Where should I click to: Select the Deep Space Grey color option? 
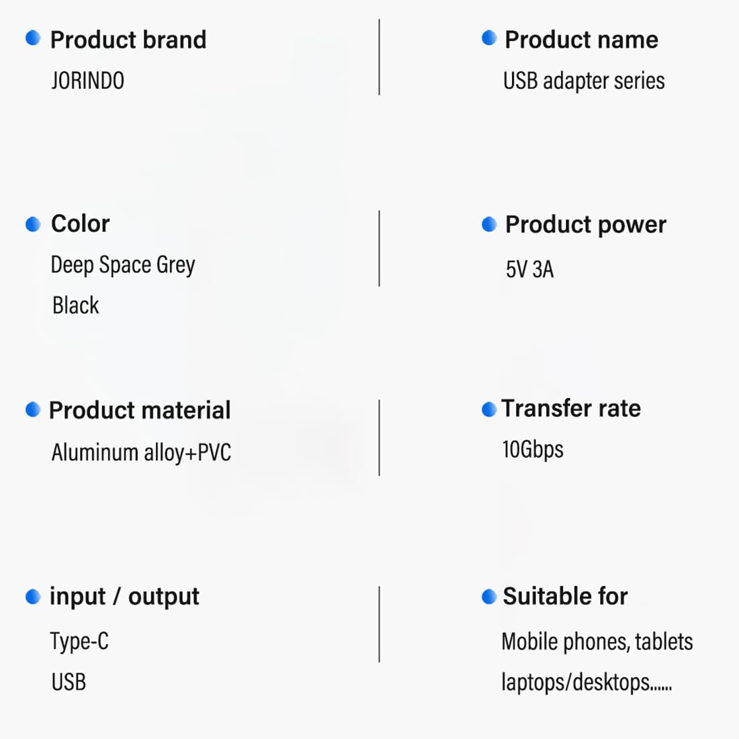[123, 265]
